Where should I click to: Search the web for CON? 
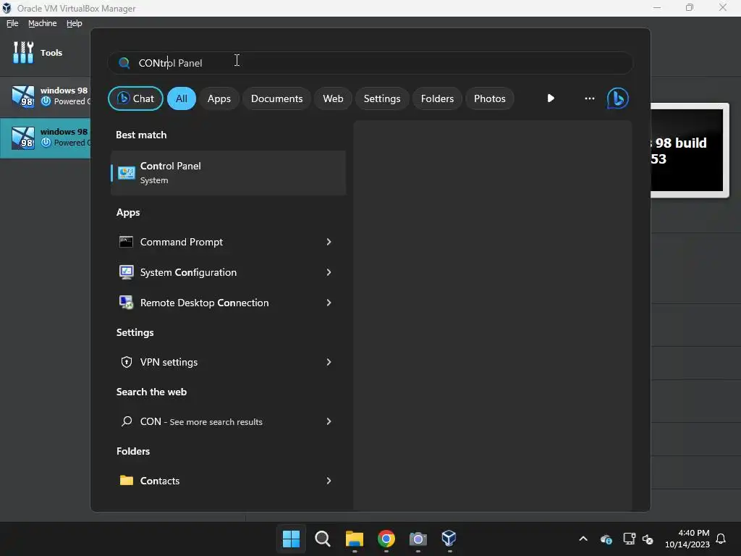click(x=228, y=421)
